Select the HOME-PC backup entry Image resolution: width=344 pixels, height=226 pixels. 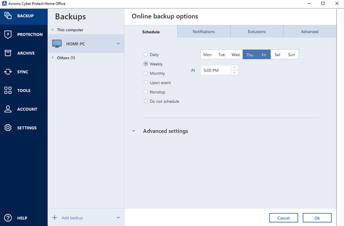86,44
